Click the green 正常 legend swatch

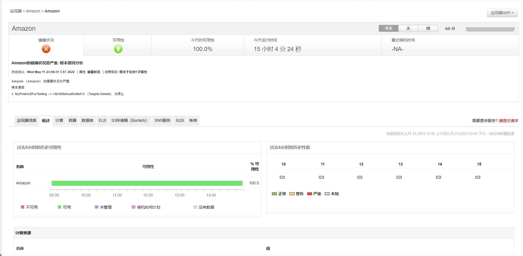[274, 194]
